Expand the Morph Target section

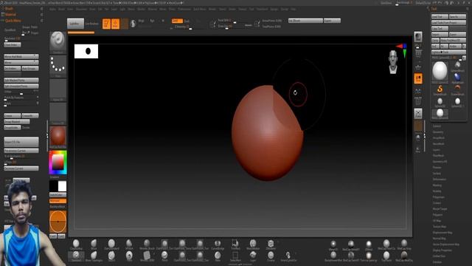click(440, 208)
